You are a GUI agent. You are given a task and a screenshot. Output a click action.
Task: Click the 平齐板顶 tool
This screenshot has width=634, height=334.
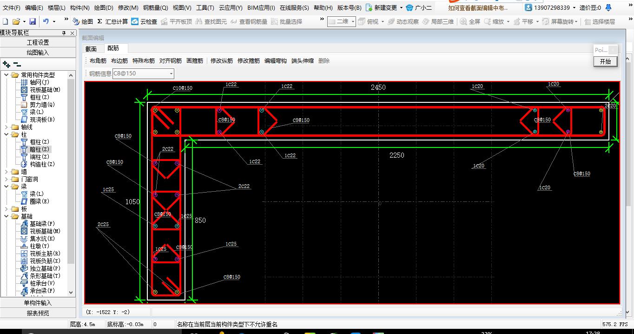click(x=176, y=21)
